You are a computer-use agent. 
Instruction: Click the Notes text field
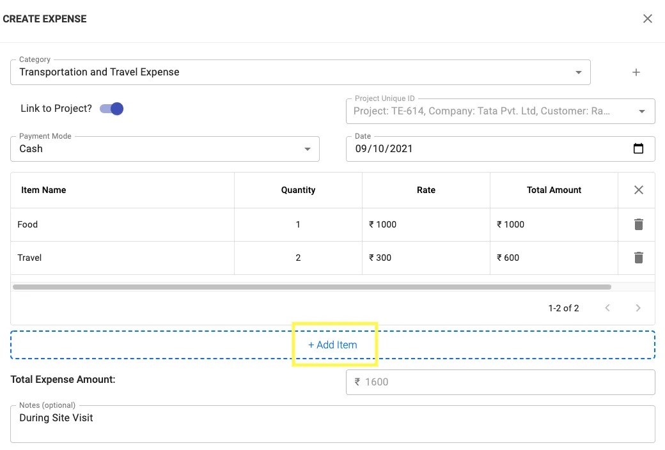pos(332,424)
